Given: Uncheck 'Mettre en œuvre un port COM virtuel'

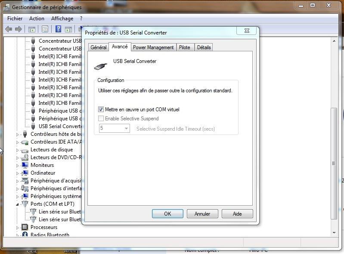Looking at the screenshot, I should click(101, 109).
